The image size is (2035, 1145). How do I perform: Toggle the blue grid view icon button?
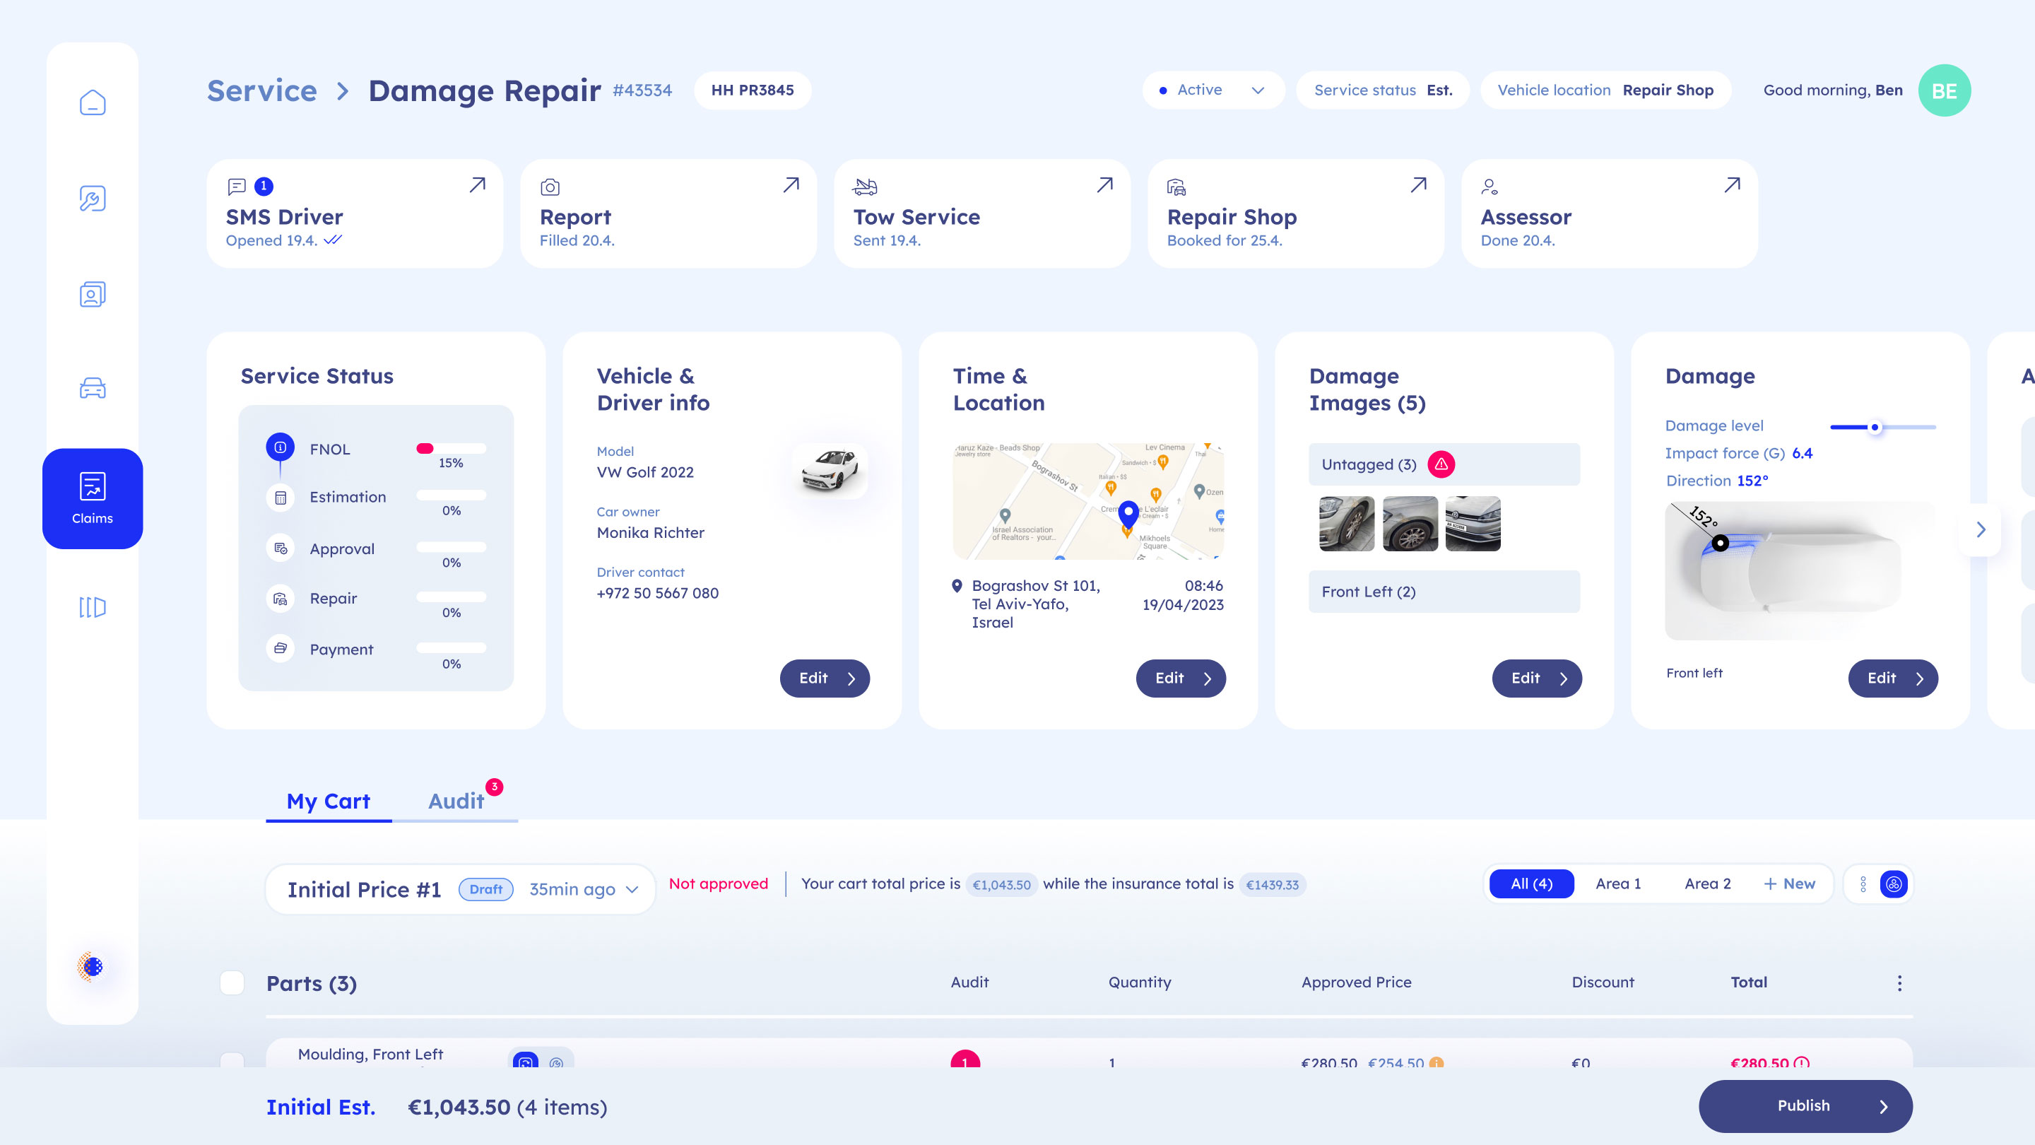(1894, 884)
